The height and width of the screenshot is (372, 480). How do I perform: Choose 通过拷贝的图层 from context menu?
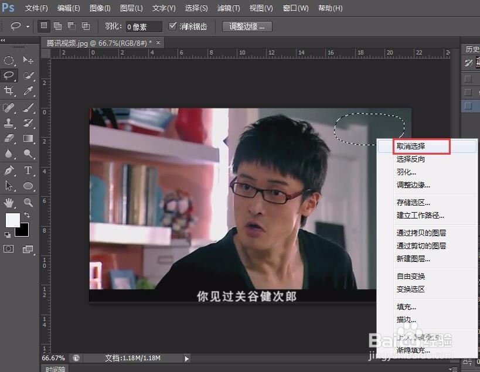[428, 233]
